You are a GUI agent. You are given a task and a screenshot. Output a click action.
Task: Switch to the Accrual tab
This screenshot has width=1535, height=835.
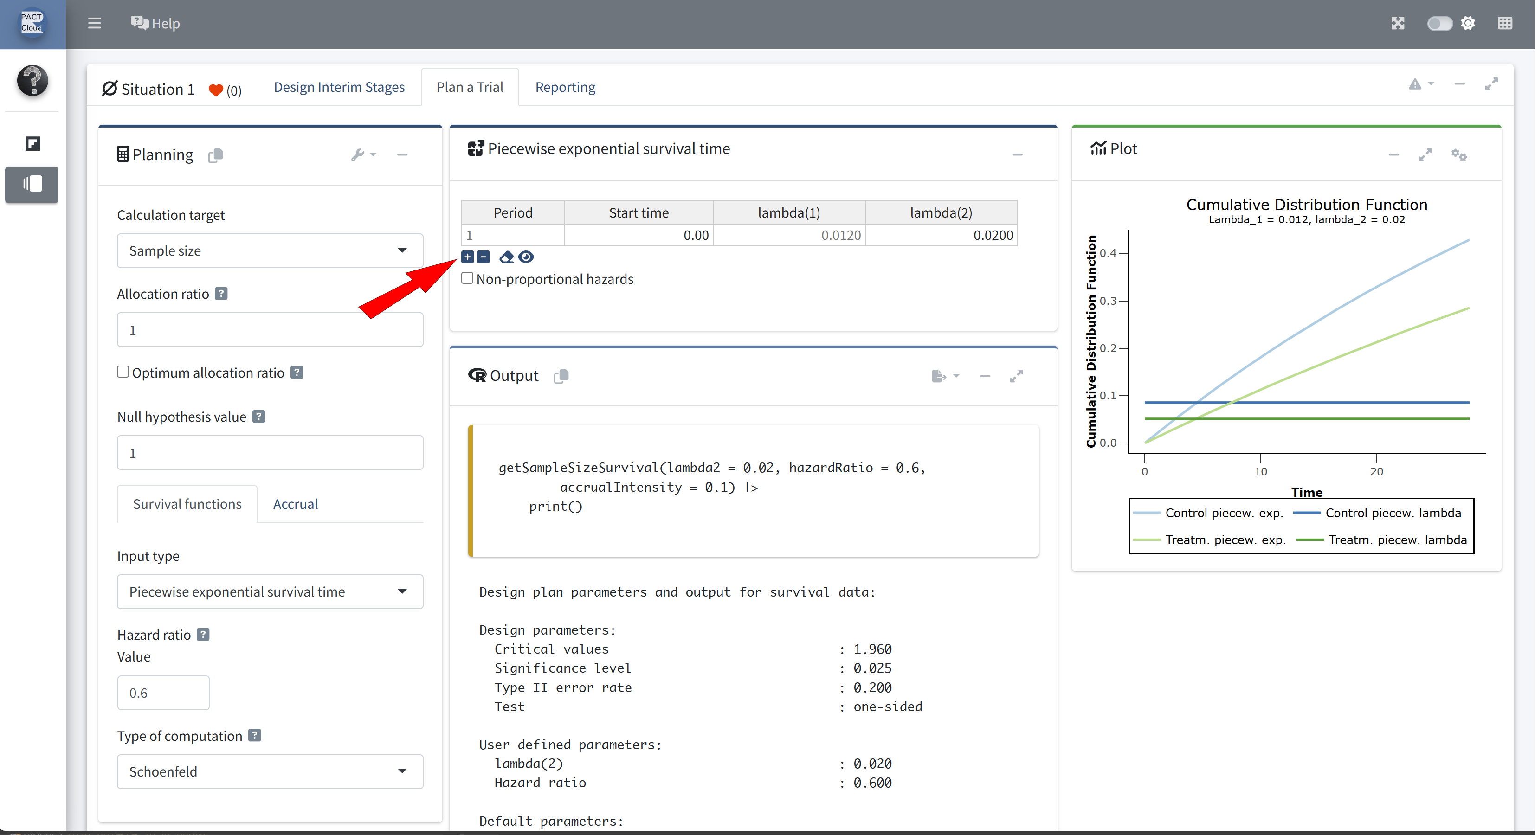pyautogui.click(x=295, y=504)
